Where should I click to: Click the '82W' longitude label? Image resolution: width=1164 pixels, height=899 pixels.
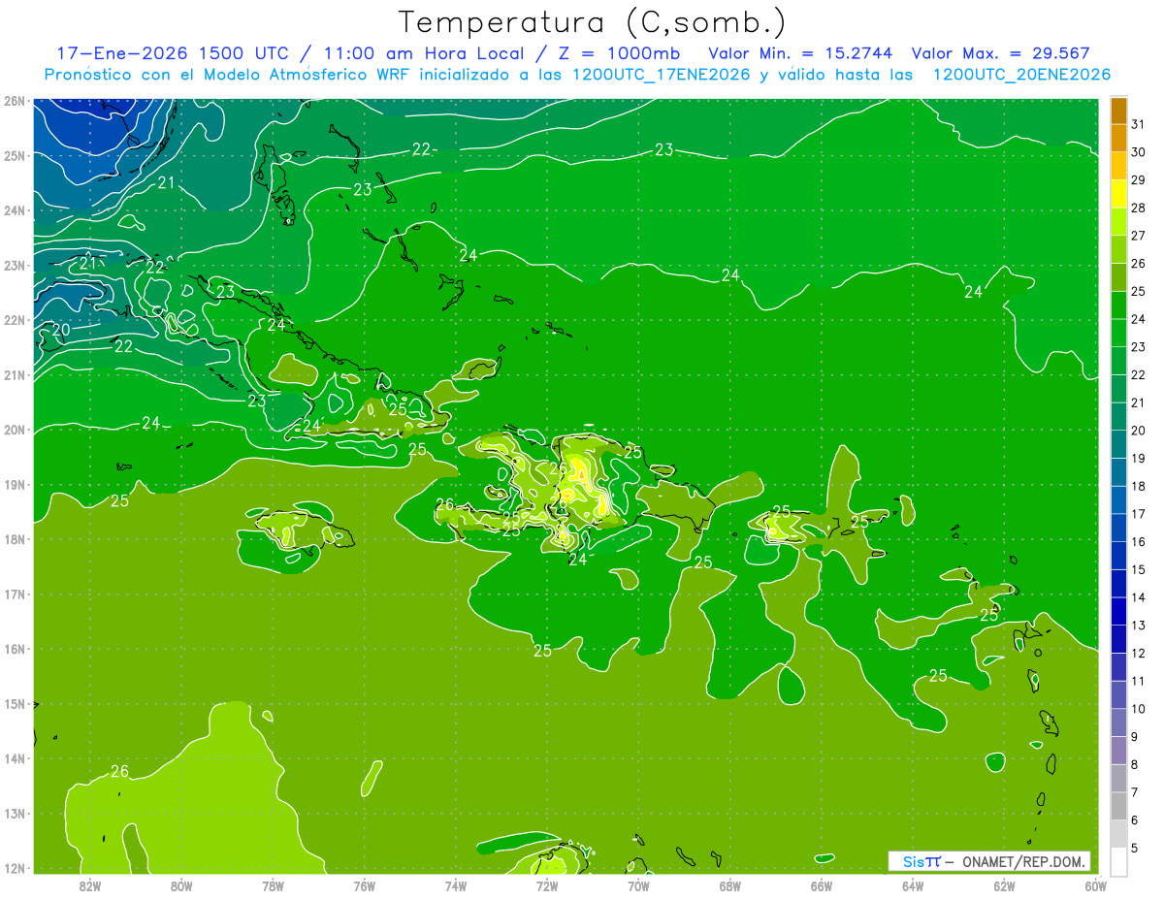[90, 885]
